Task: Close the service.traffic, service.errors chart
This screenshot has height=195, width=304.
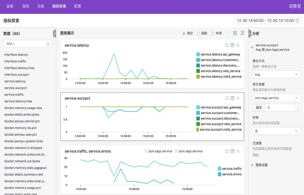Action: pos(238,151)
